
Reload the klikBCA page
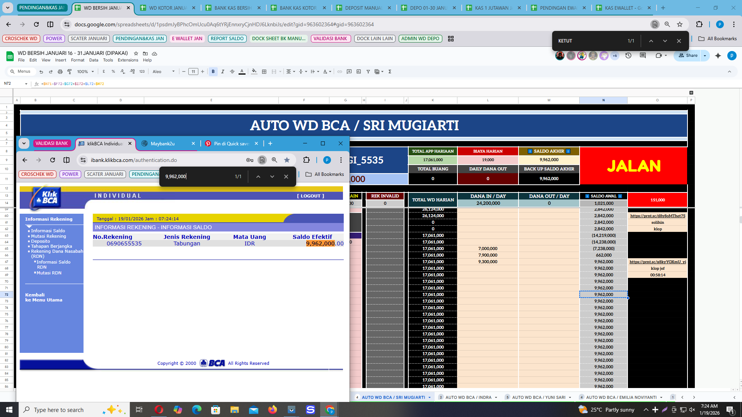point(53,160)
